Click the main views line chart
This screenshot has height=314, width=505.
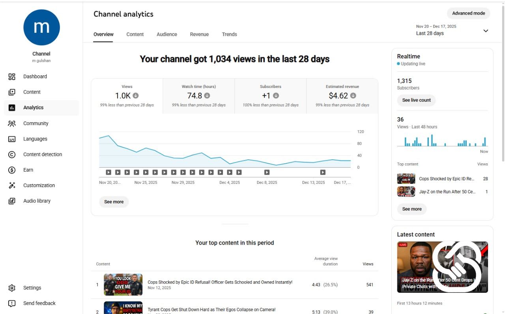[x=224, y=150]
